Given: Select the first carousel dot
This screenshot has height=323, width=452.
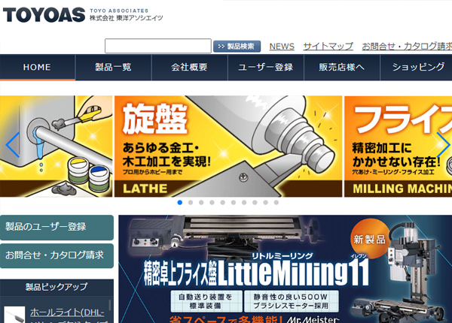Looking at the screenshot, I should [180, 203].
